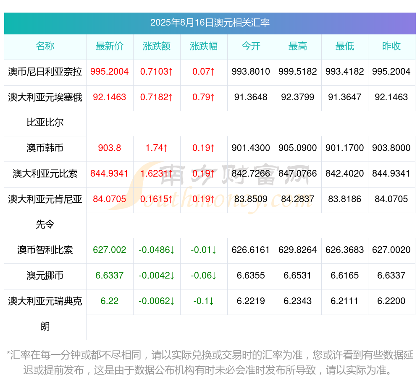
Task: Click change amount 1.74↑
Action: coord(157,148)
